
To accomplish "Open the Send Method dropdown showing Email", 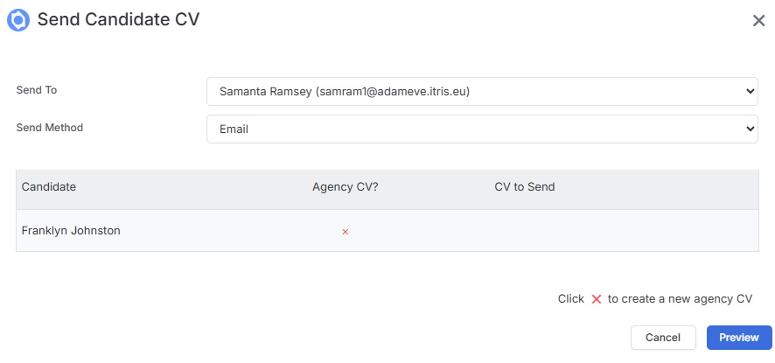I will click(482, 129).
